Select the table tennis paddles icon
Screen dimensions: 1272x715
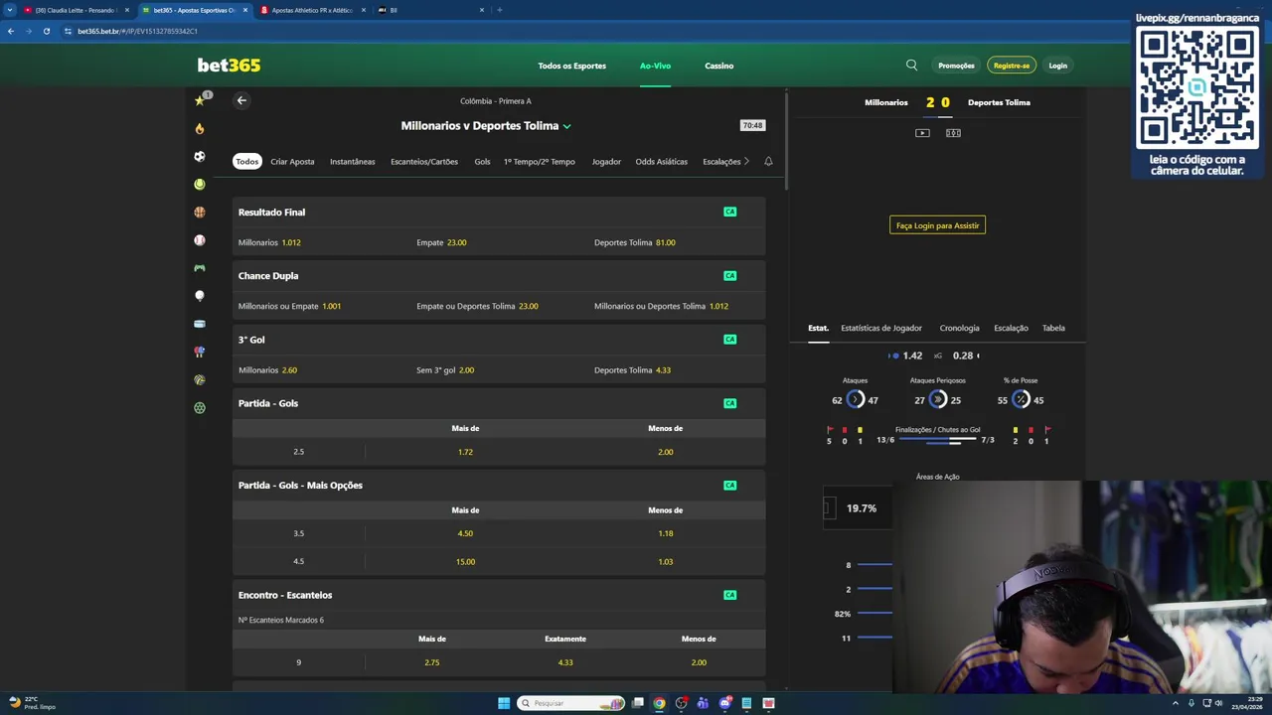(x=200, y=352)
